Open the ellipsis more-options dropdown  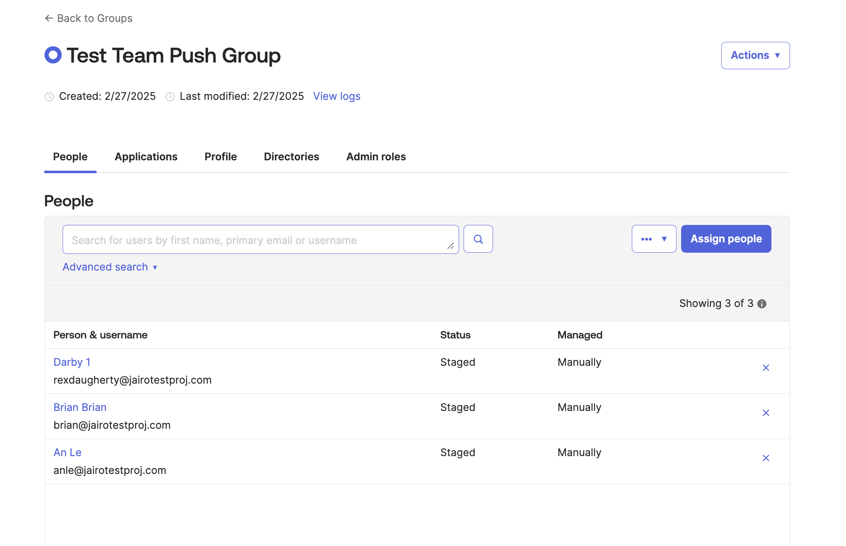654,239
